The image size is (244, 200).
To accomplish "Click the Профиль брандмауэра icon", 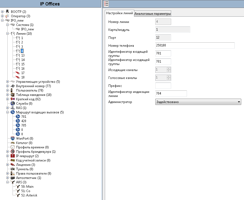I will point(13,152).
